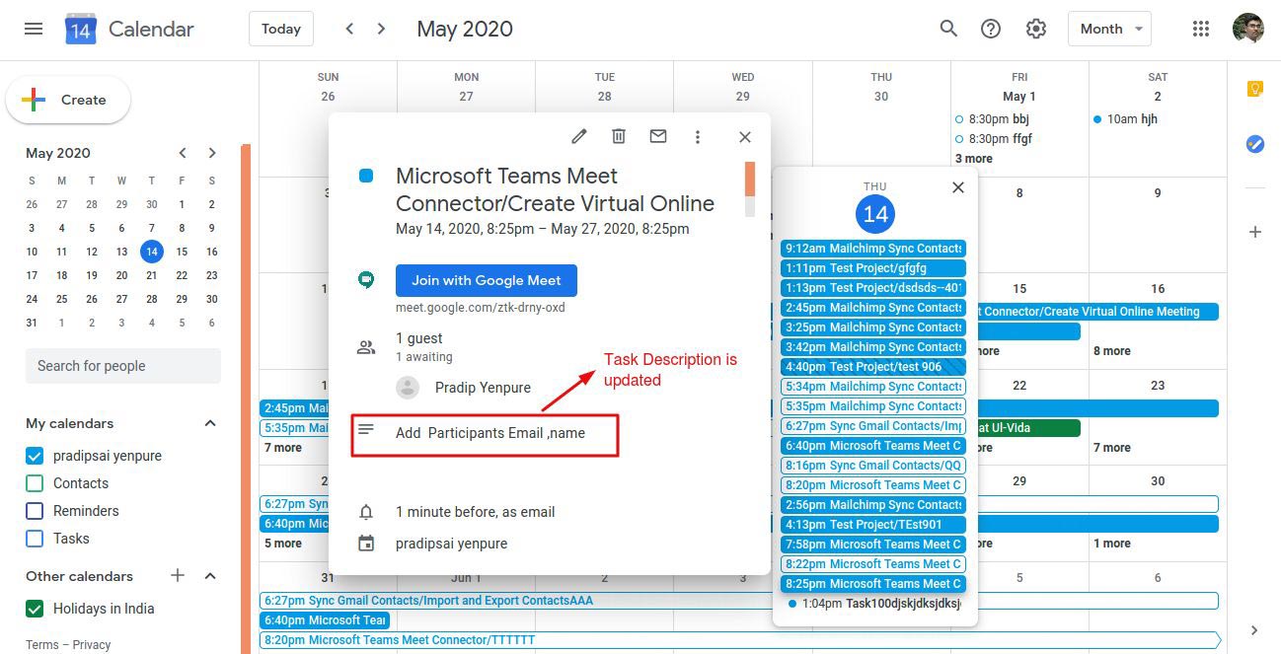This screenshot has height=654, width=1281.
Task: Open 10am hjh event on Saturday 2
Action: (1126, 119)
